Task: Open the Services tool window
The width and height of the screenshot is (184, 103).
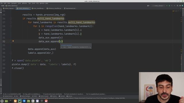Action: pyautogui.click(x=69, y=96)
